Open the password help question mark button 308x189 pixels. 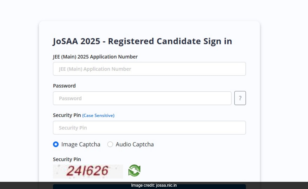[x=240, y=98]
